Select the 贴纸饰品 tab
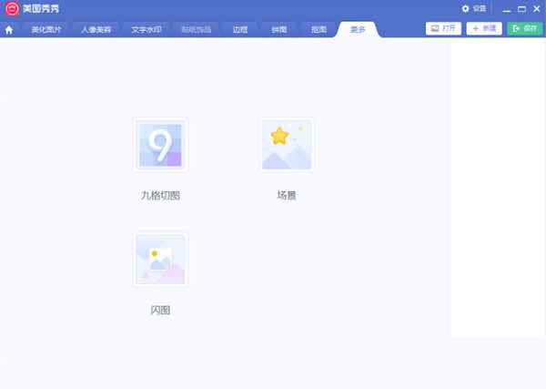The height and width of the screenshot is (389, 546). 196,29
